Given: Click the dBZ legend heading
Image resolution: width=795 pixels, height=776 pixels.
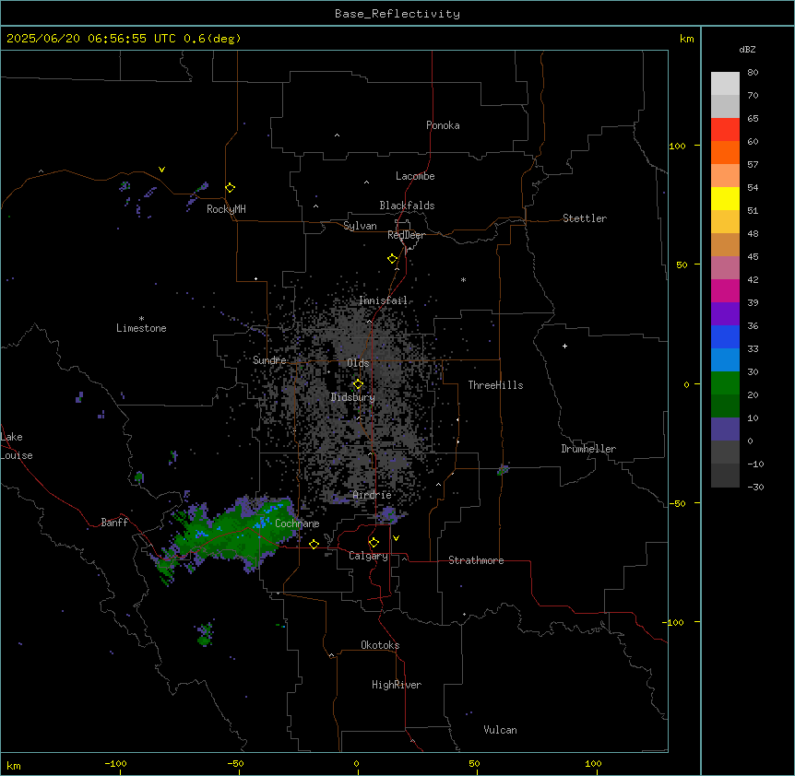Looking at the screenshot, I should pyautogui.click(x=747, y=50).
